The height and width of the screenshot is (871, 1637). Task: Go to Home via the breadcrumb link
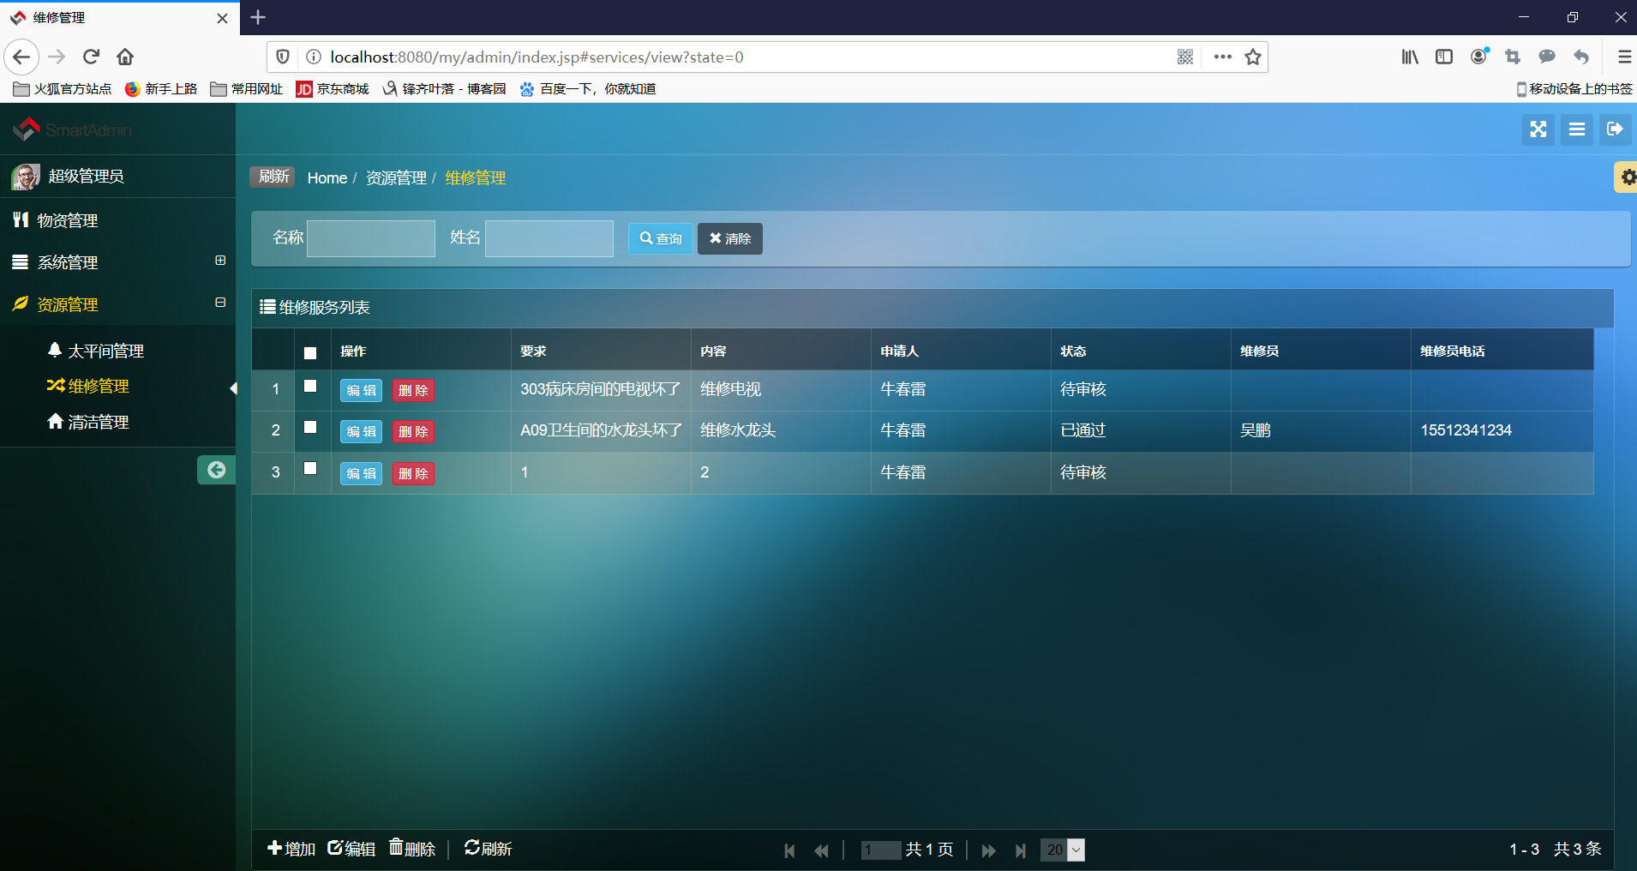click(x=327, y=177)
